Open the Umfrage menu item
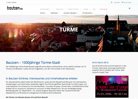The height and width of the screenshot is (99, 138). click(x=86, y=9)
